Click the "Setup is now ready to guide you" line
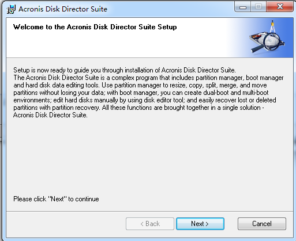296x241 pixels. click(125, 70)
